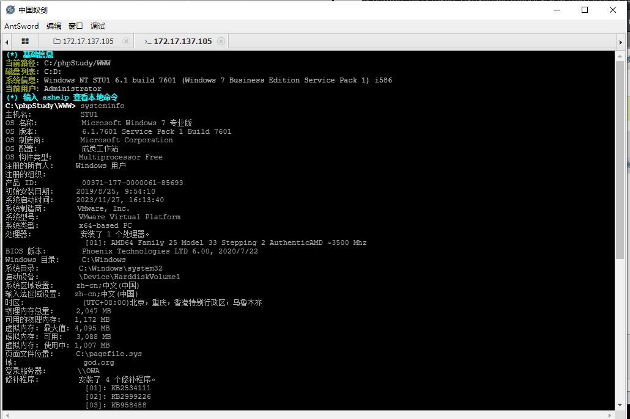Click the current path 'C:/phpStudy/WWW'

pos(77,63)
